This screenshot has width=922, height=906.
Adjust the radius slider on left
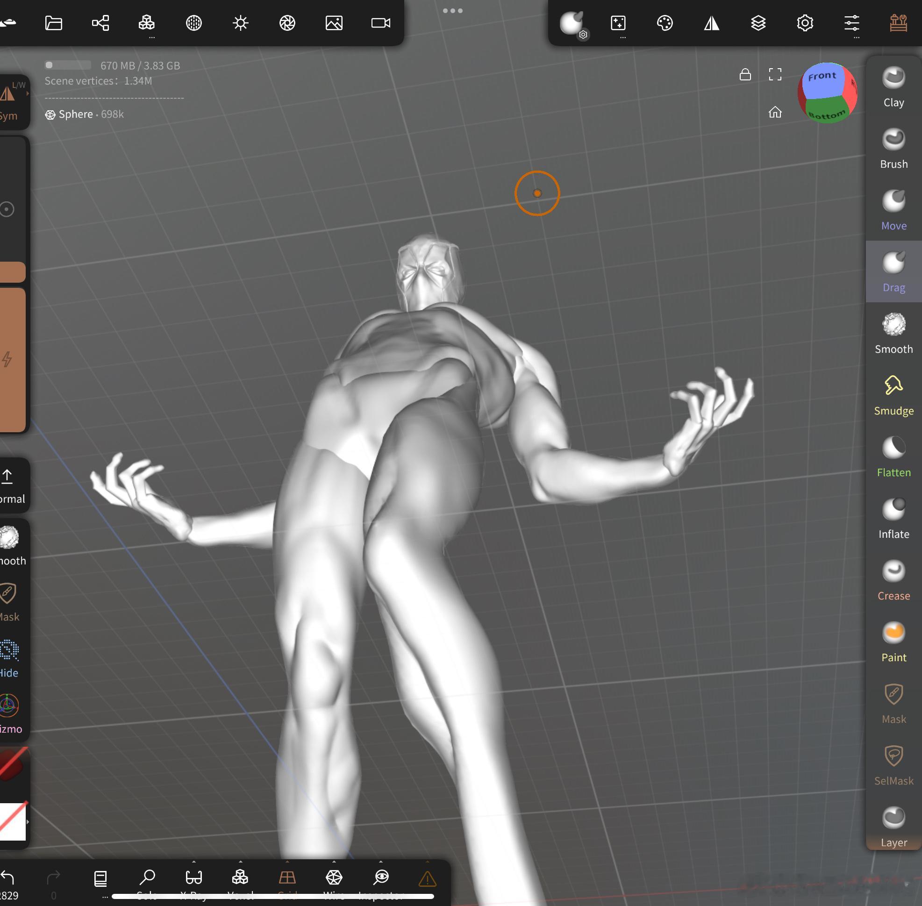coord(12,209)
